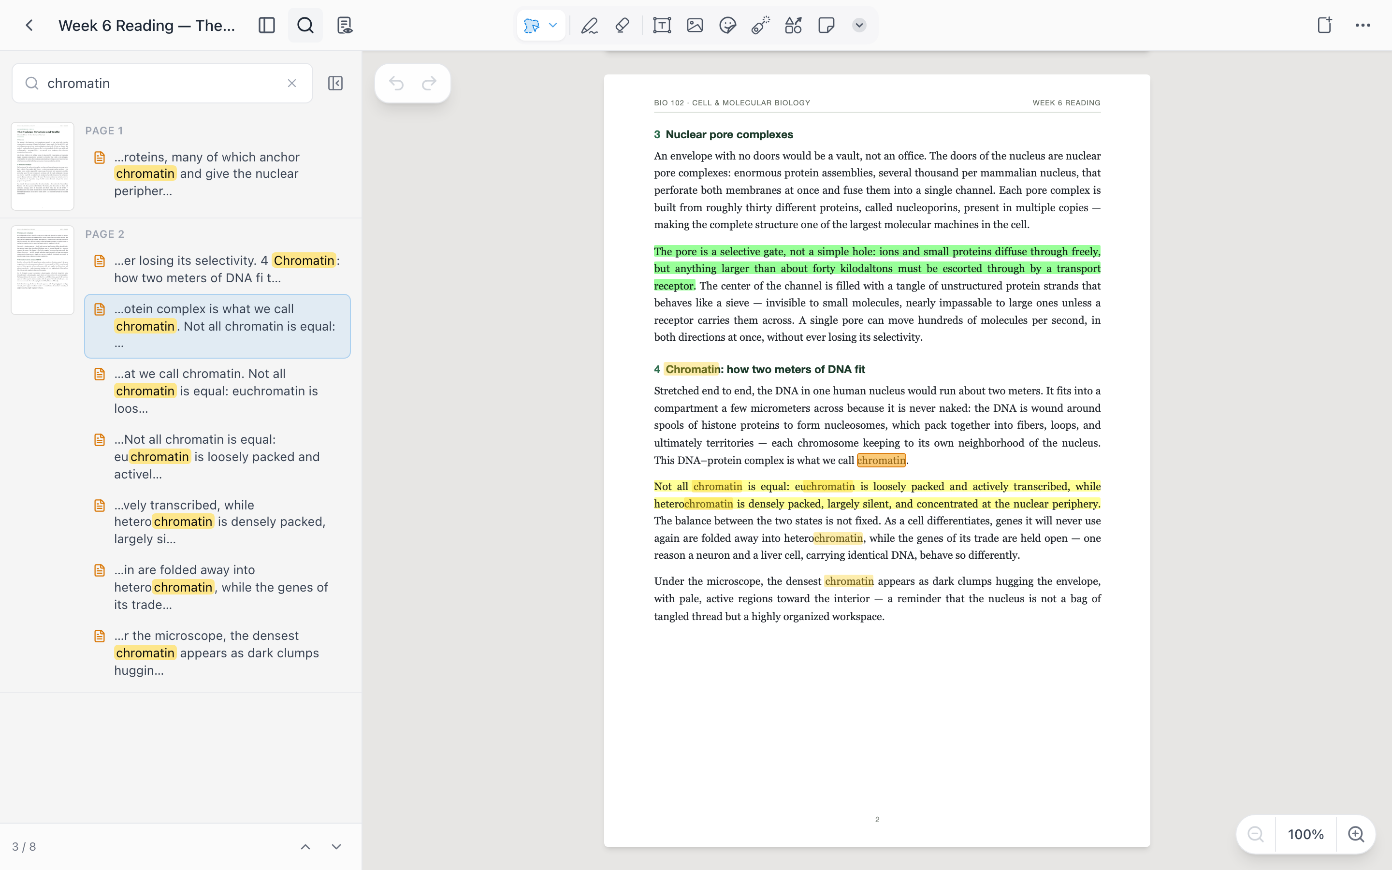Expand more tools with circular chevron

tap(859, 25)
